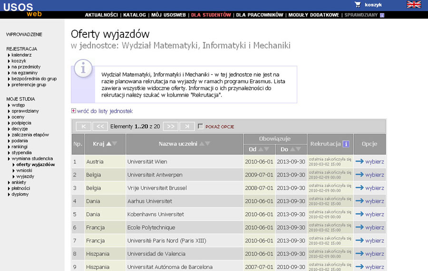Image resolution: width=428 pixels, height=271 pixels.
Task: Go to next page using double-arrow button
Action: click(171, 126)
